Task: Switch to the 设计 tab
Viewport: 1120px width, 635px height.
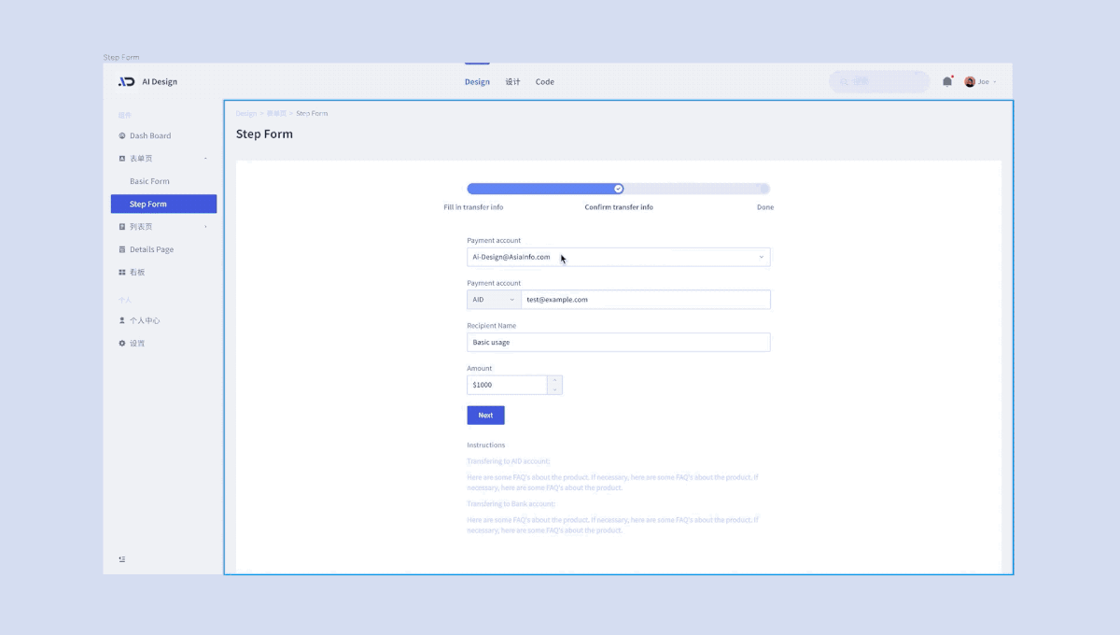Action: pos(512,82)
